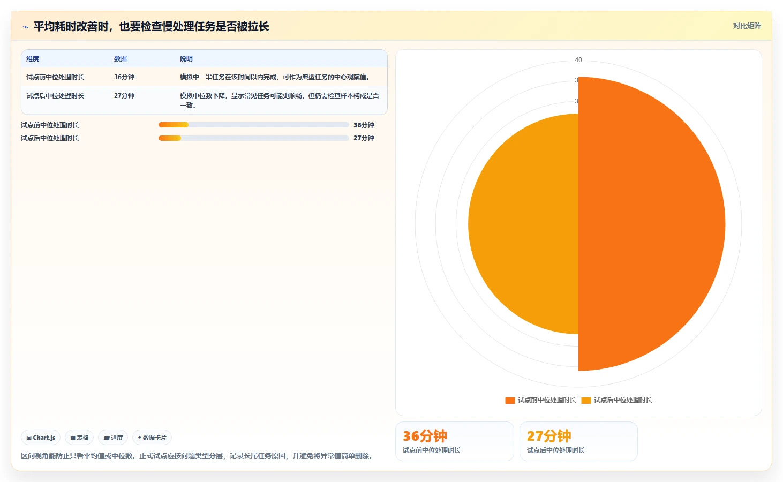
Task: Click the 27分钟 data card
Action: (x=578, y=441)
